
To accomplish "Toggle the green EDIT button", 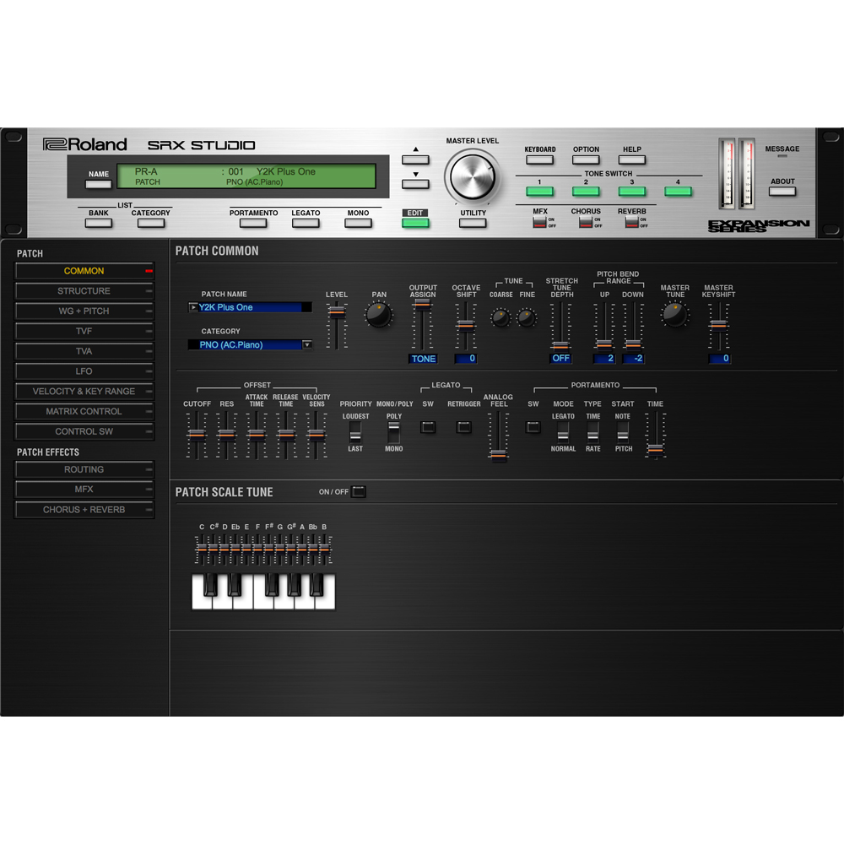I will pyautogui.click(x=415, y=223).
